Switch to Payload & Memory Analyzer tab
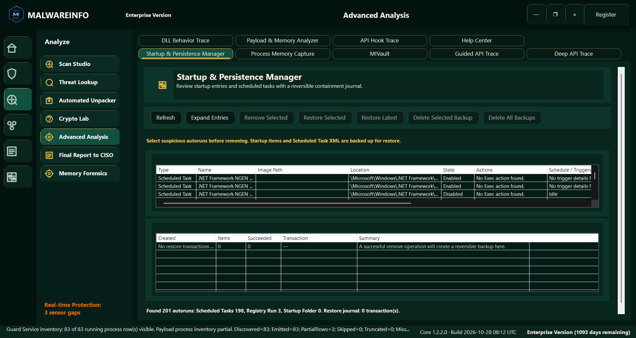 pyautogui.click(x=283, y=40)
